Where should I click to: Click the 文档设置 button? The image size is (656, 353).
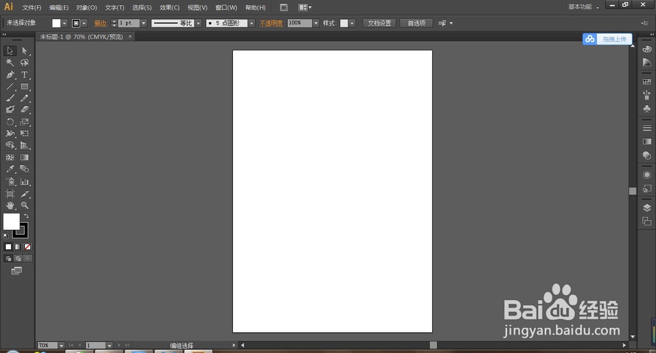(x=379, y=24)
